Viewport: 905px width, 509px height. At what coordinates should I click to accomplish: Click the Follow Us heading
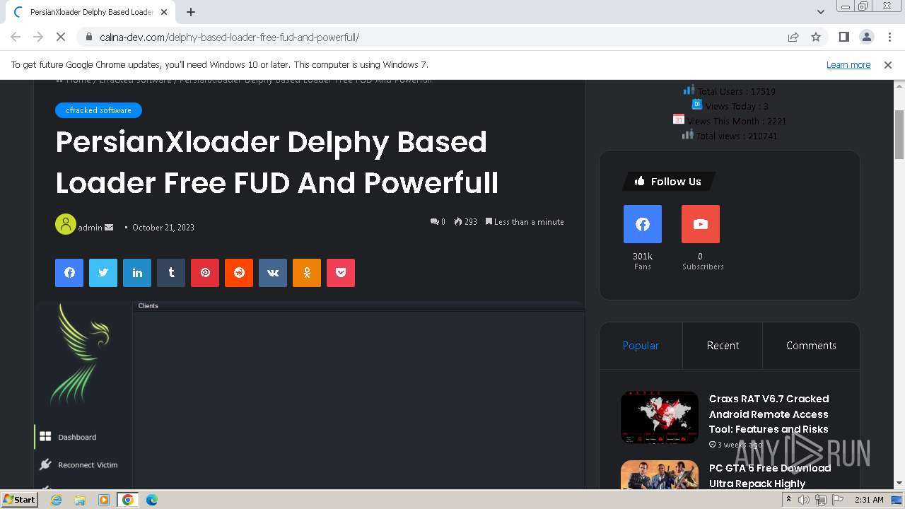669,182
